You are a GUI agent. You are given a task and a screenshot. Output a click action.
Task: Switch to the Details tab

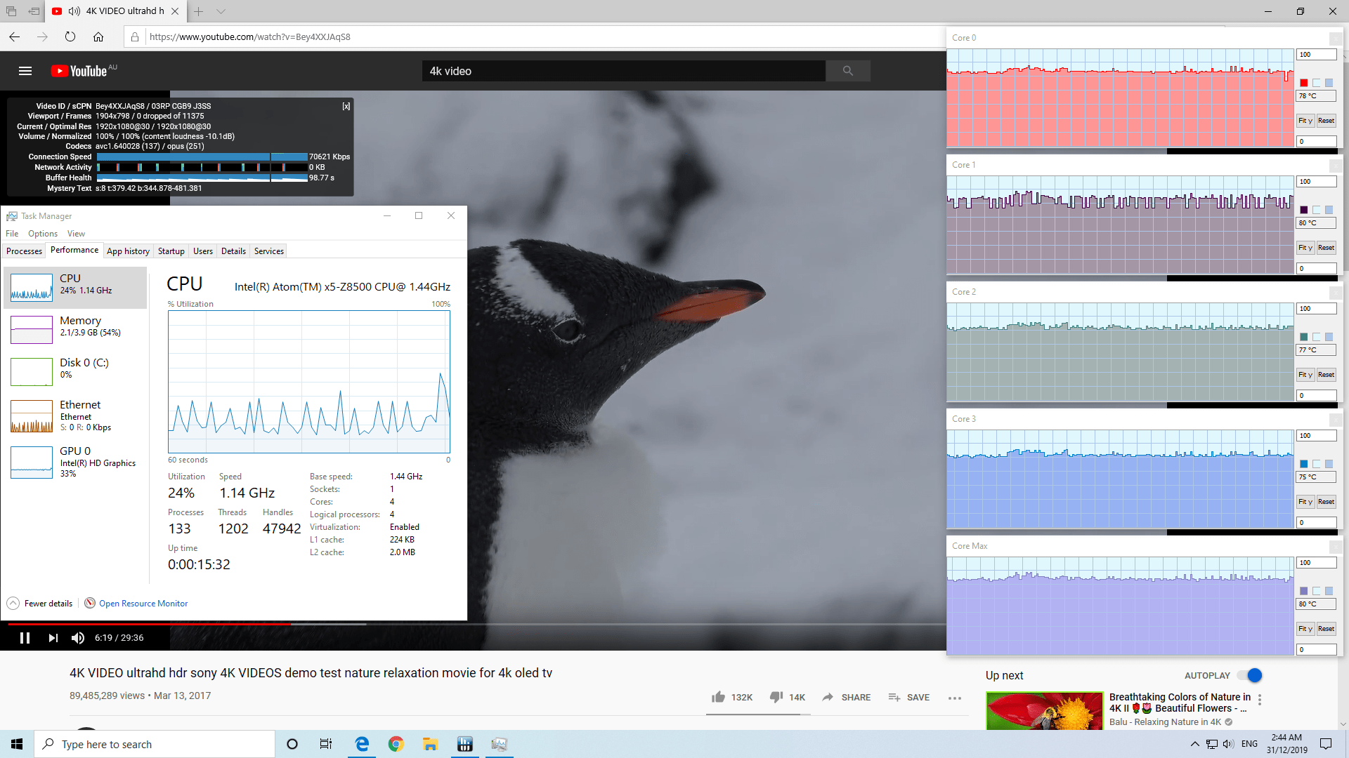point(233,251)
